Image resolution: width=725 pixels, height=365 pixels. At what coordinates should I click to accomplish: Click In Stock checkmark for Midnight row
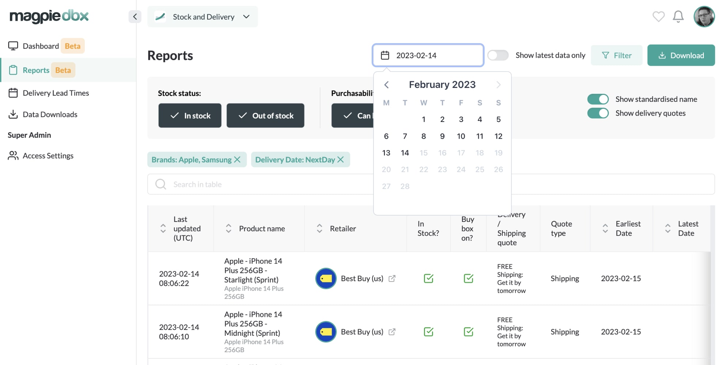coord(428,332)
